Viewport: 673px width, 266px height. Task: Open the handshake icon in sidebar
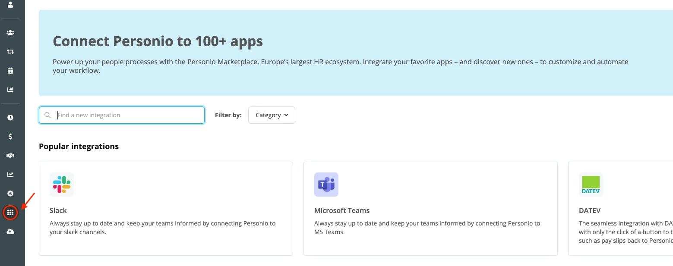tap(10, 156)
